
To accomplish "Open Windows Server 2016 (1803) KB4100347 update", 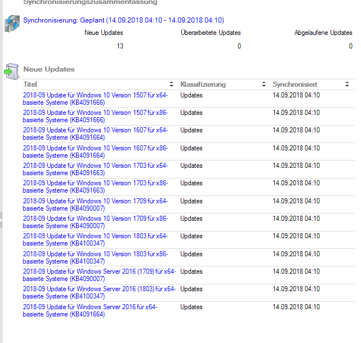I will point(99,292).
